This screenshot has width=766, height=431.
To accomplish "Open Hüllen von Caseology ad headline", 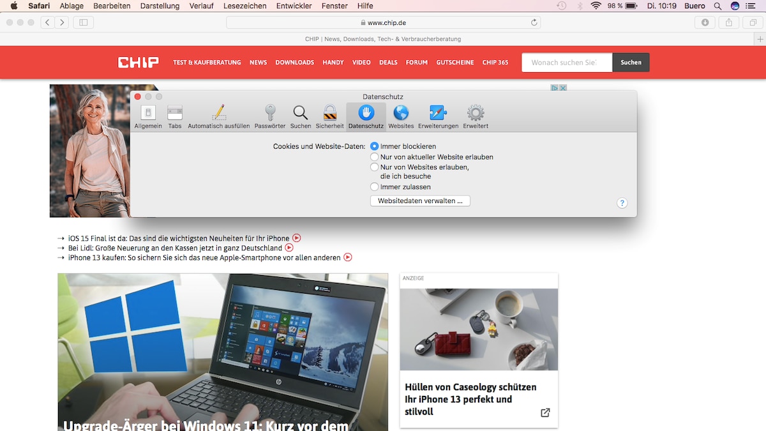I will tap(470, 399).
